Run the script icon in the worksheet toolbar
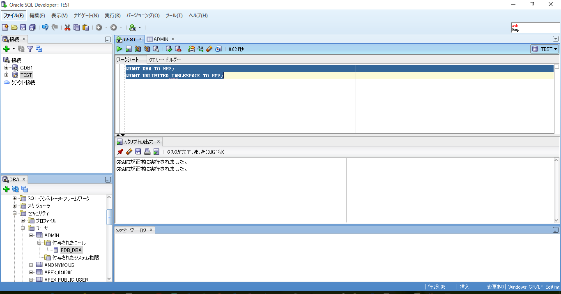Viewport: 561px width, 294px height. pos(129,49)
